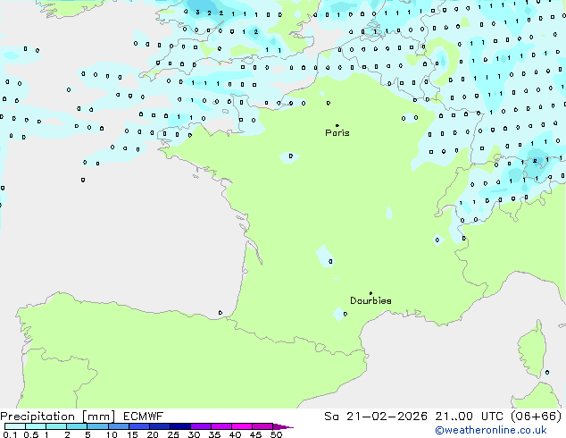
Task: Pick the 2–5 mm legend swatch
Action: pos(77,426)
